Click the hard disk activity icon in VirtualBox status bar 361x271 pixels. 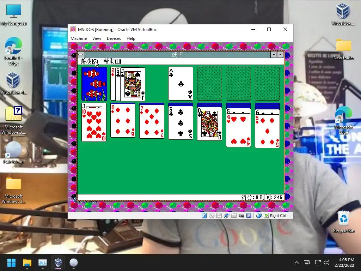coord(204,216)
